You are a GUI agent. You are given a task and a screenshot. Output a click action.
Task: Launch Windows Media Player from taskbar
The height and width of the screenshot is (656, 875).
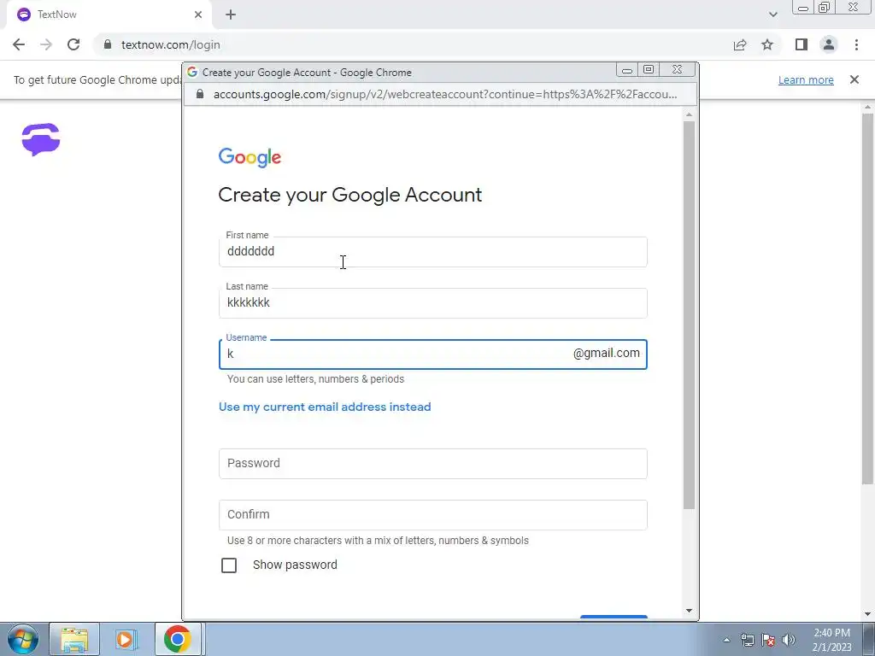(x=126, y=639)
